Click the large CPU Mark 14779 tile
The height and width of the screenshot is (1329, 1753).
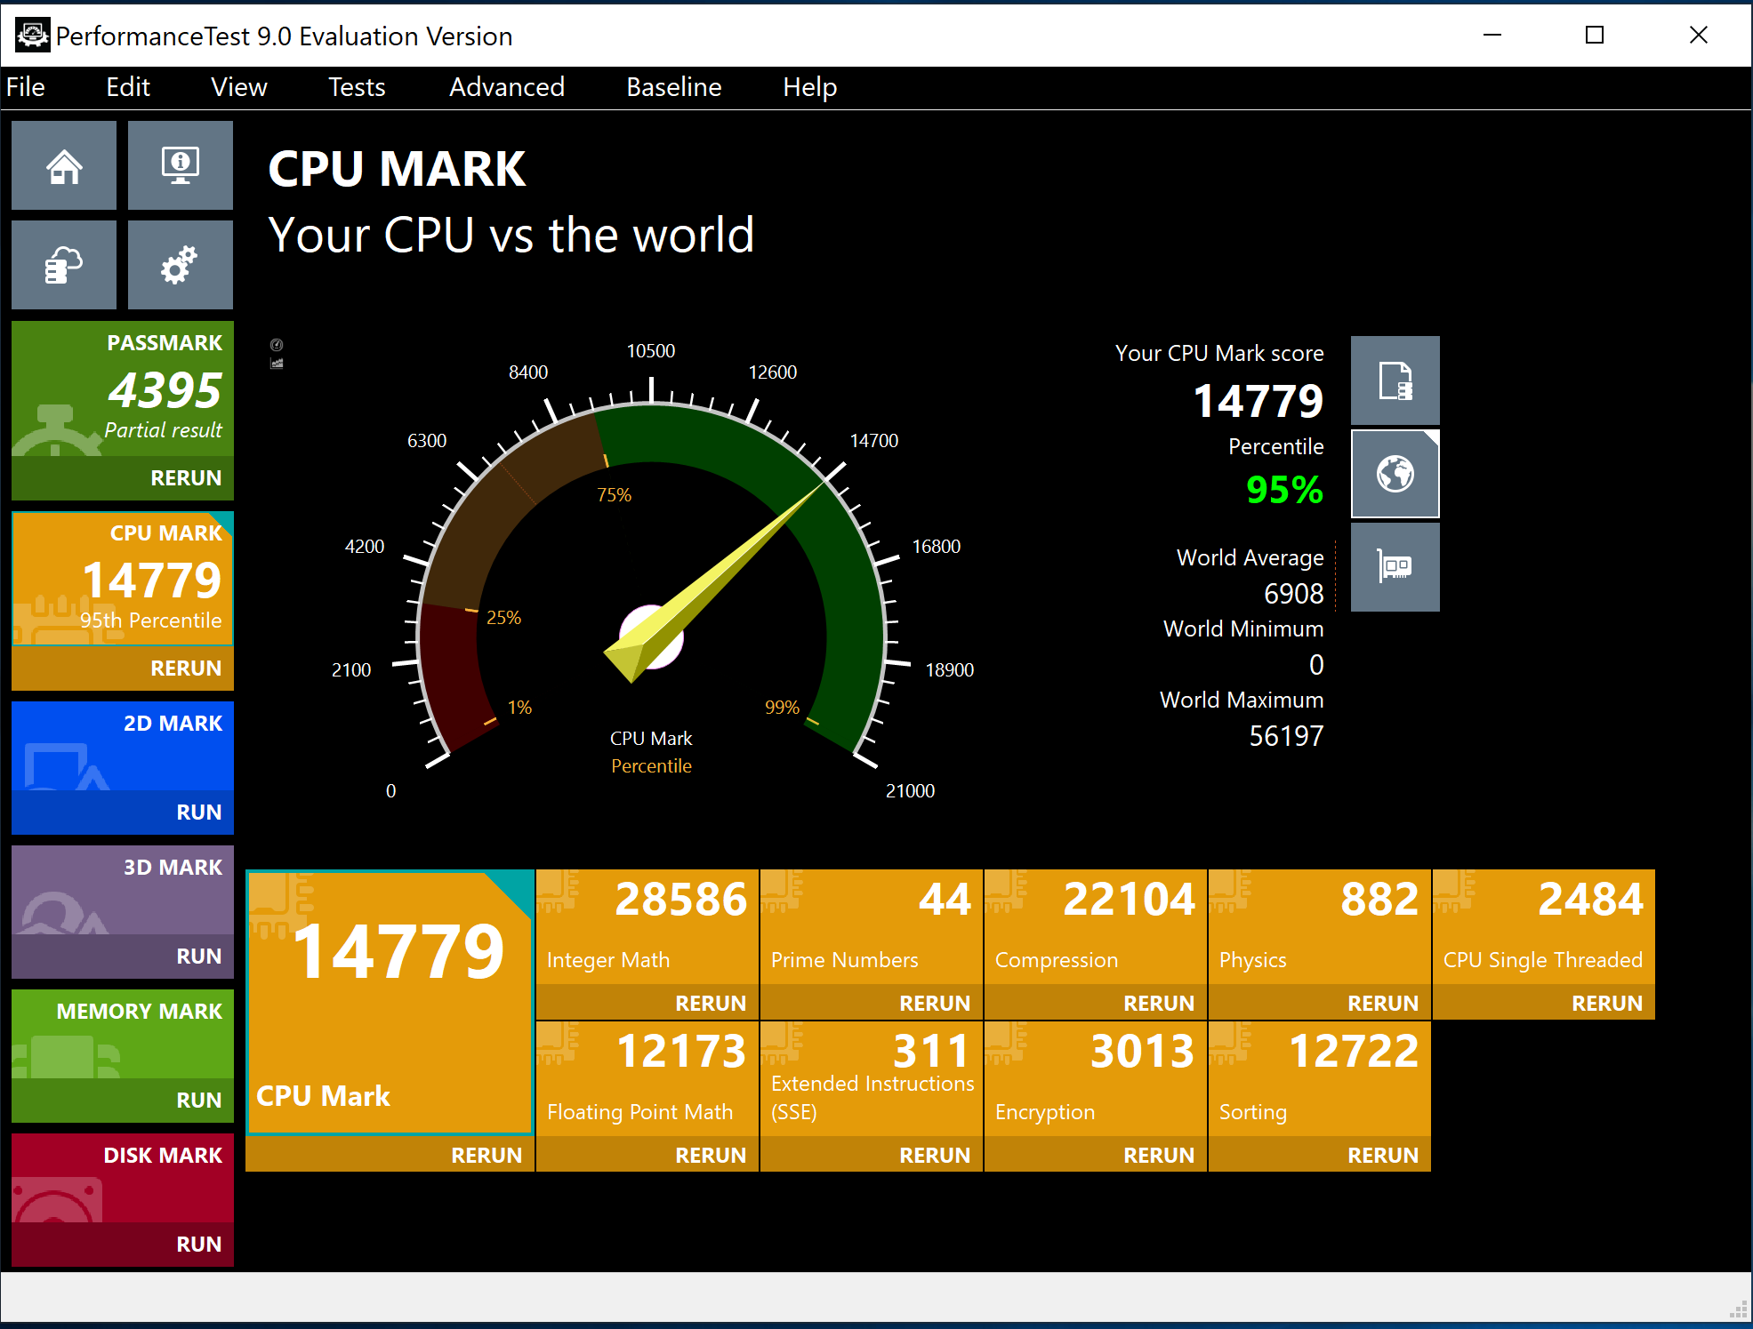click(x=390, y=1002)
